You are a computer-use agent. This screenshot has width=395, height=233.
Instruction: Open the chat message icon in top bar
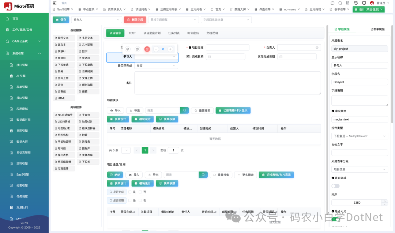click(332, 3)
